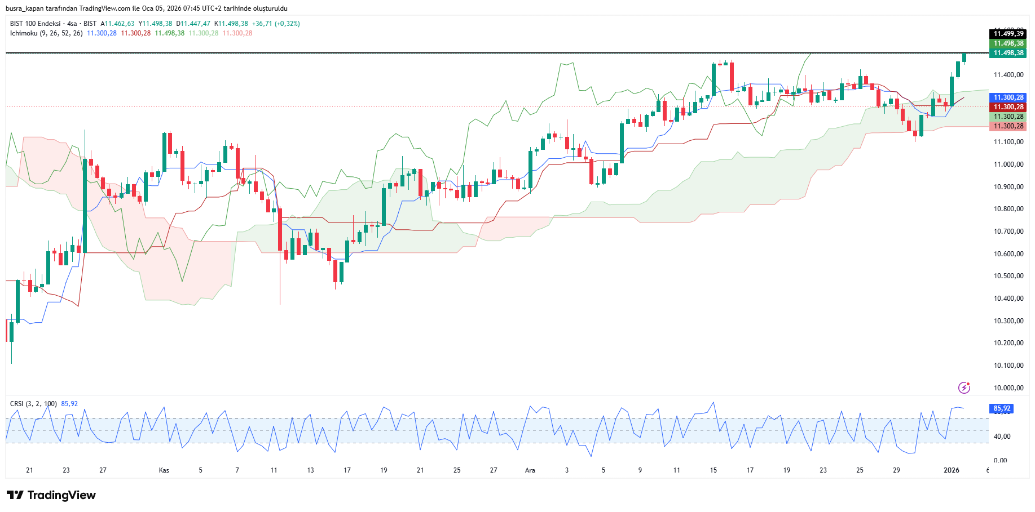The width and height of the screenshot is (1035, 512).
Task: Click the purple lightning bolt icon
Action: pyautogui.click(x=964, y=388)
